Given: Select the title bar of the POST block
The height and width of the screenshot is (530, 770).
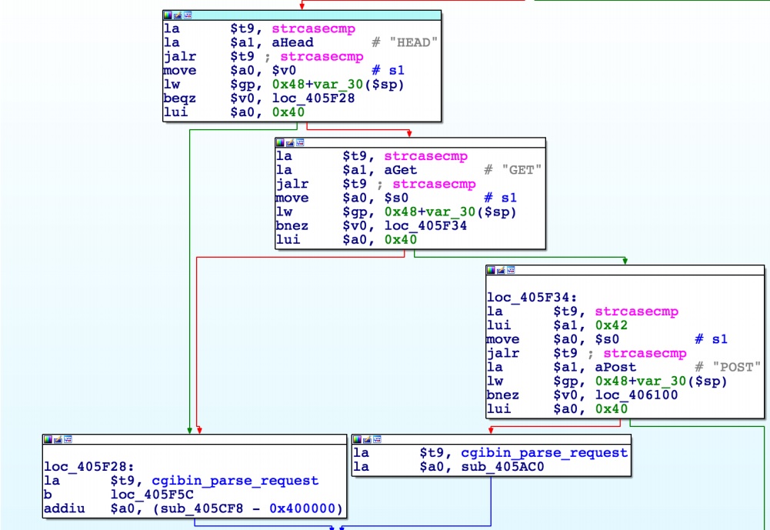Looking at the screenshot, I should coord(625,270).
